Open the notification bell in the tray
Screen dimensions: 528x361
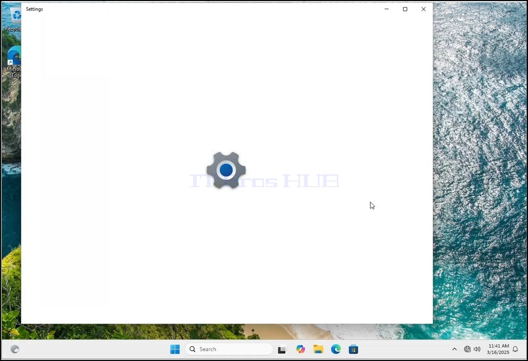pos(515,349)
